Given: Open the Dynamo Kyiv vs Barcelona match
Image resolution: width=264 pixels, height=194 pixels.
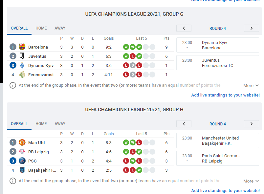Looking at the screenshot, I should [x=217, y=45].
